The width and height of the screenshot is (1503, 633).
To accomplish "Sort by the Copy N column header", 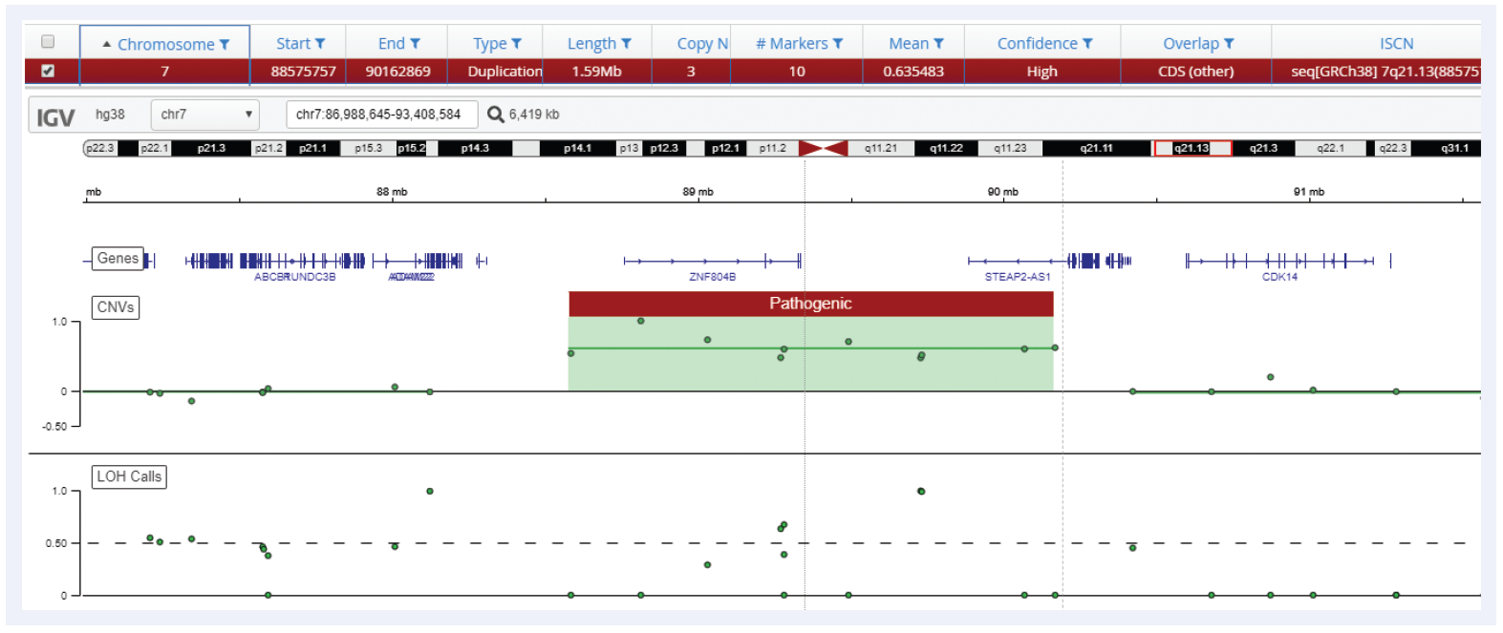I will [x=702, y=44].
